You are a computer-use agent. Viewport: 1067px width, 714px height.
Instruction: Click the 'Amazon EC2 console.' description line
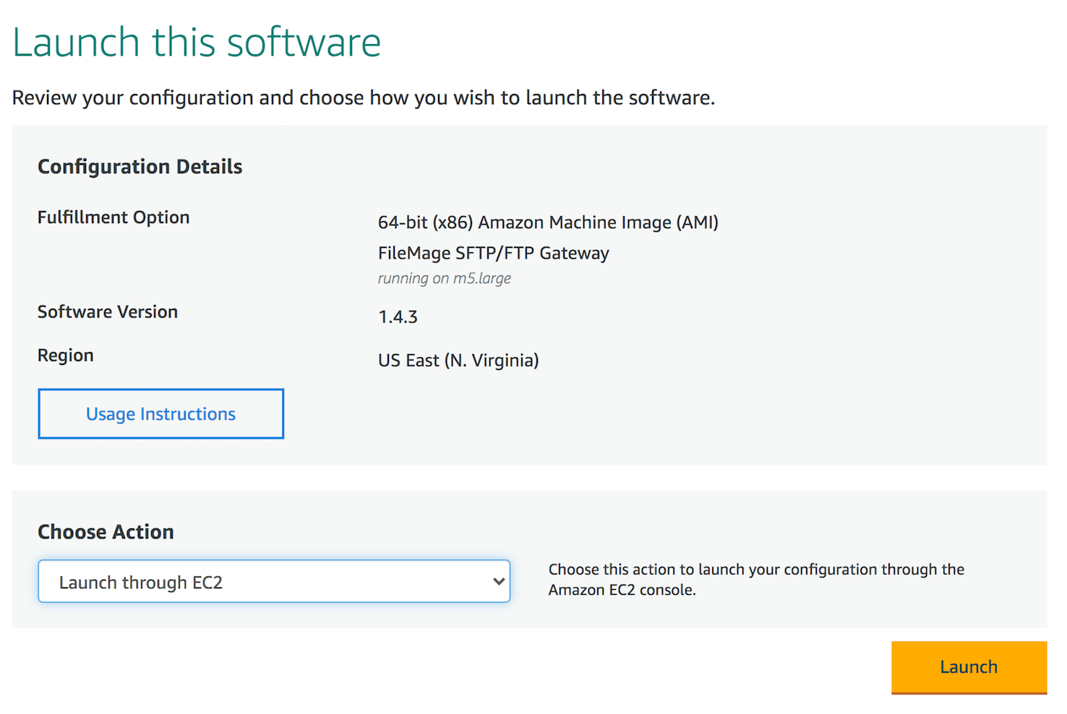(622, 590)
